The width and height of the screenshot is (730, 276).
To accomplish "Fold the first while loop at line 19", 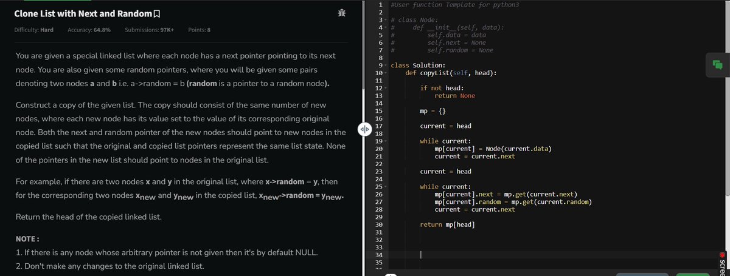I will click(386, 141).
